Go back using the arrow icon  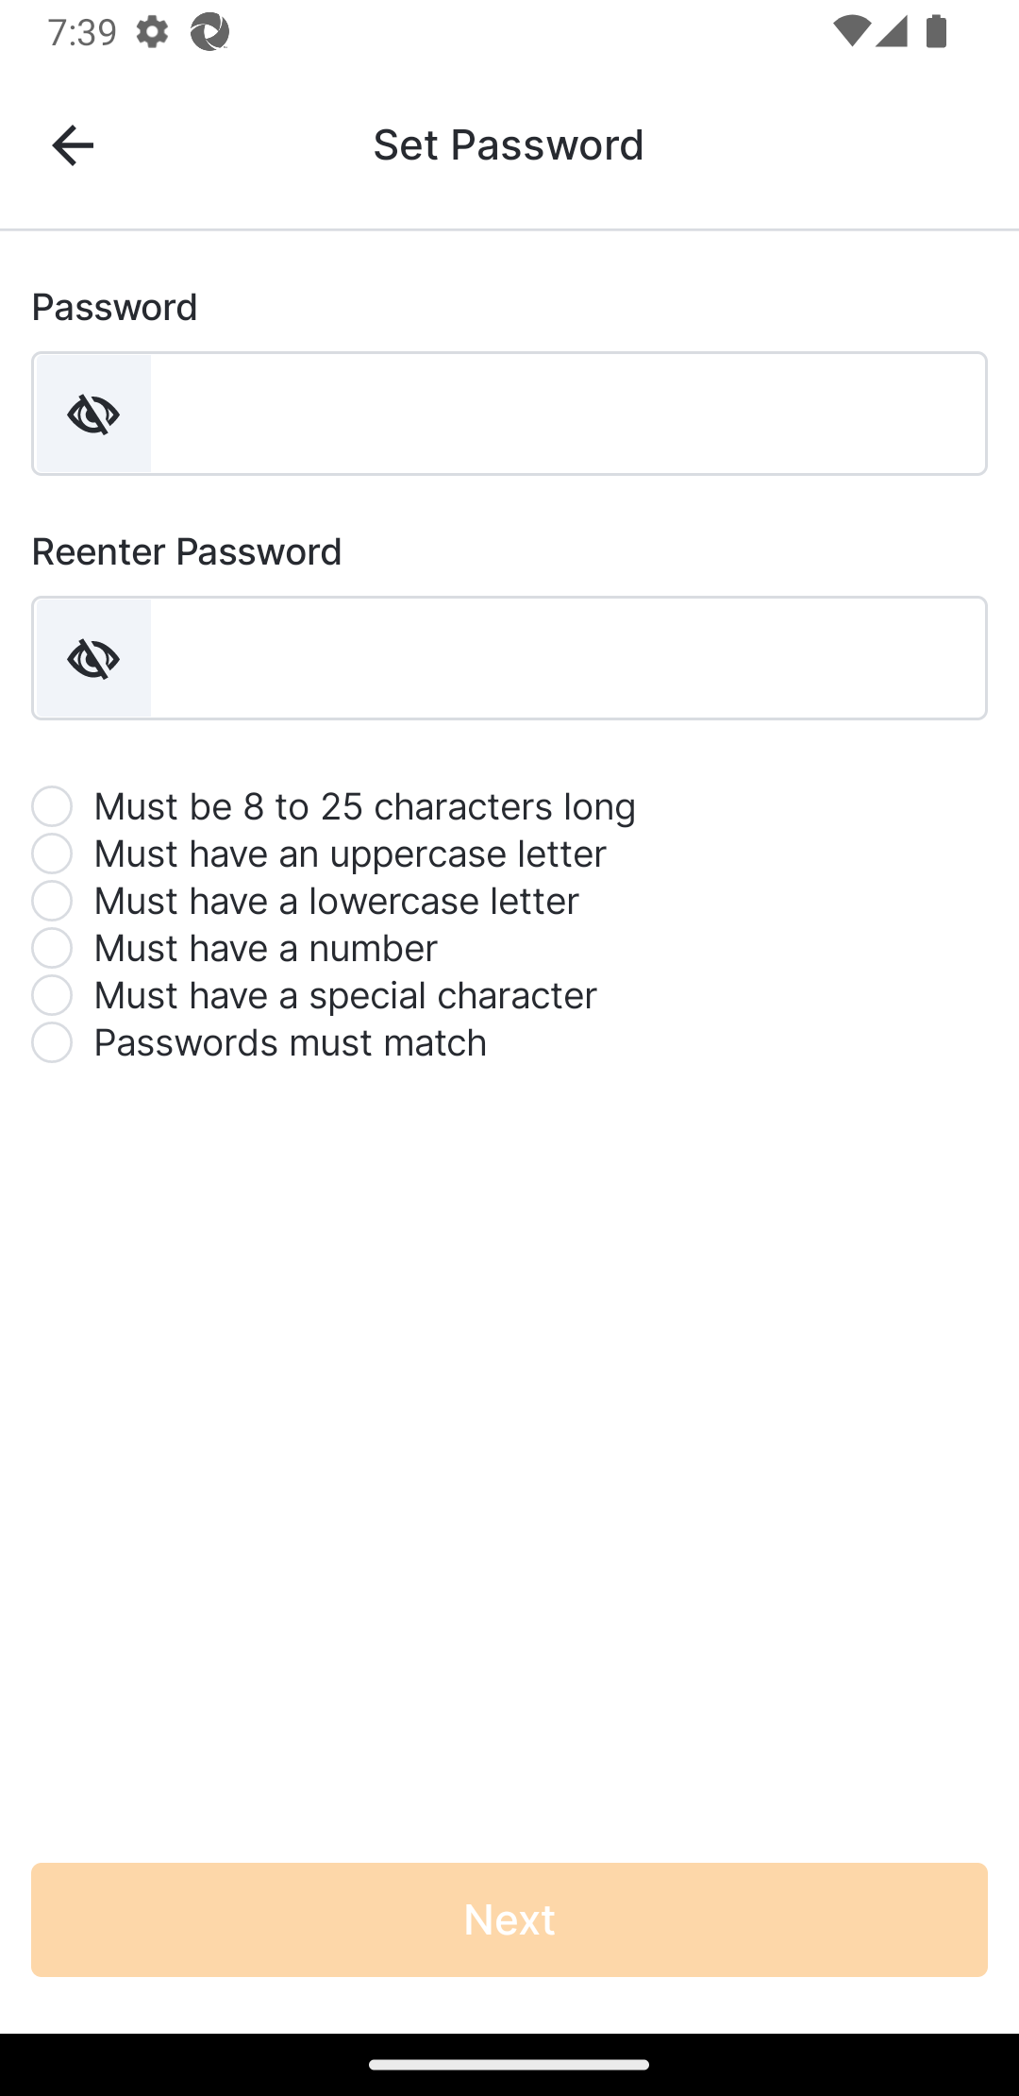point(73,145)
